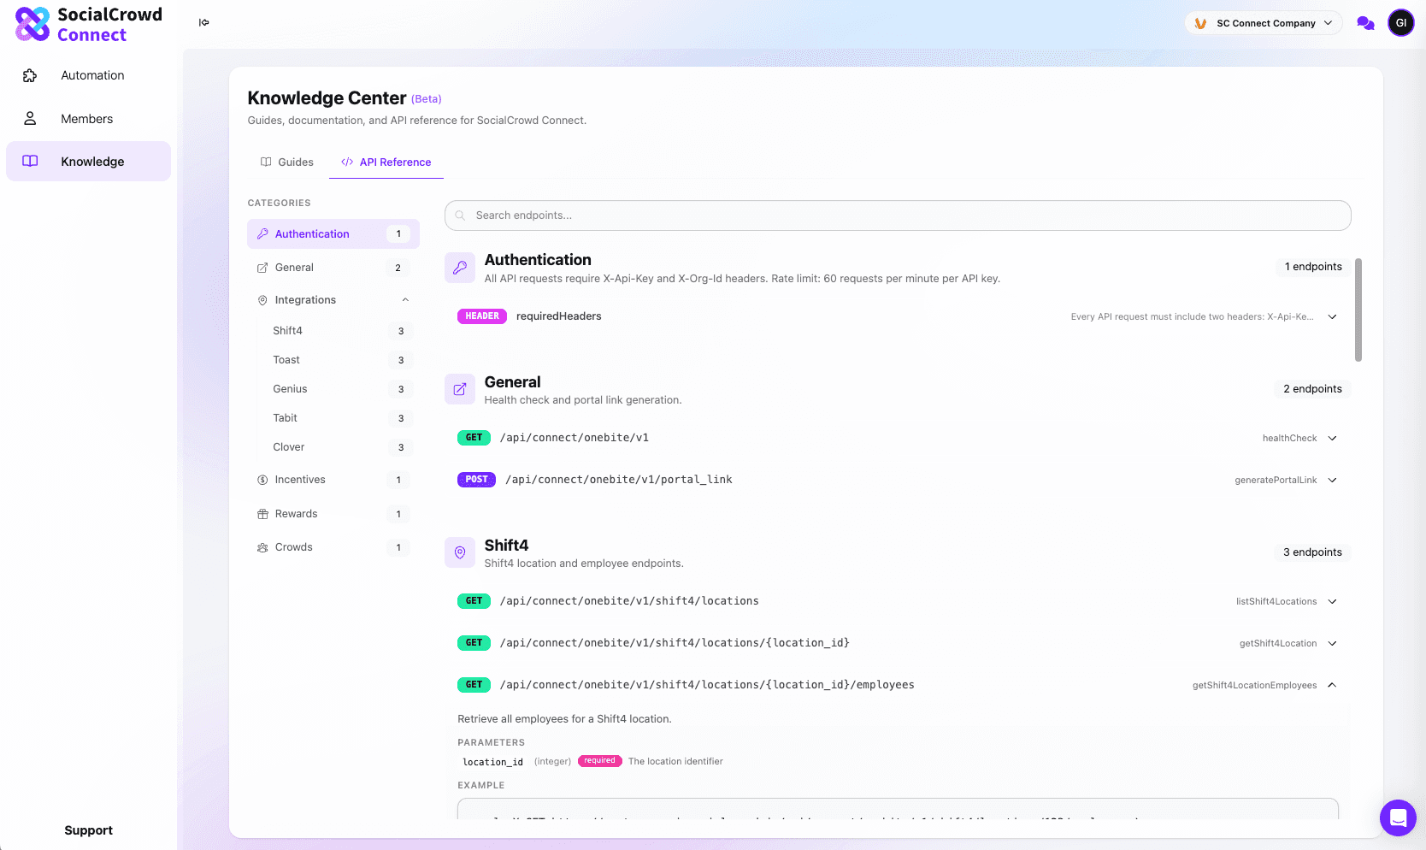This screenshot has height=850, width=1426.
Task: Select the Rewards category
Action: click(x=333, y=514)
